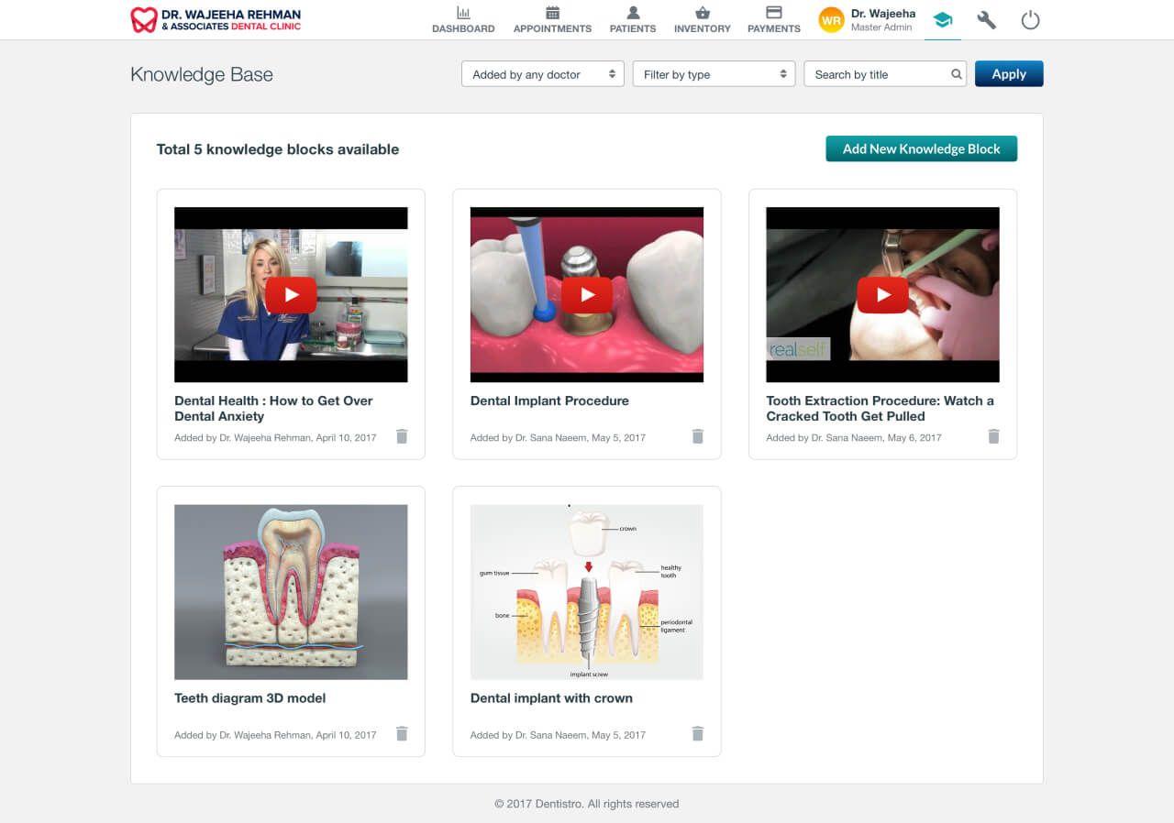Screen dimensions: 1174x823
Task: Click '© 2017 Dentistro. All rights reserved' footer
Action: coord(587,804)
